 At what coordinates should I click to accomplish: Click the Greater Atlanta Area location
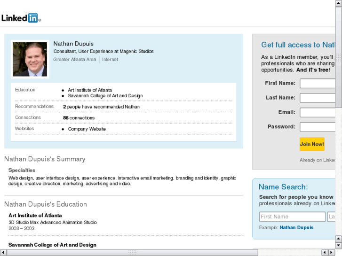point(75,59)
